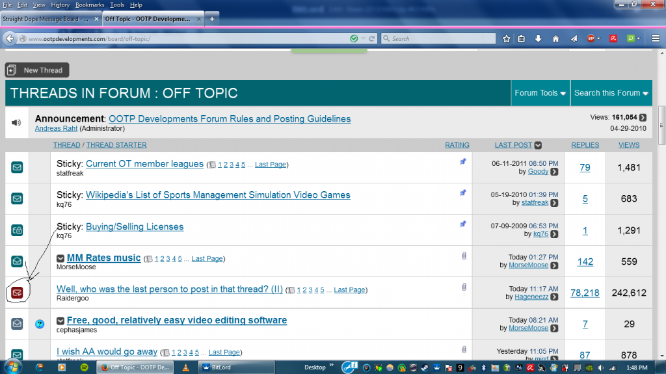Click the Firefox back arrow button
666x374 pixels.
tap(10, 38)
